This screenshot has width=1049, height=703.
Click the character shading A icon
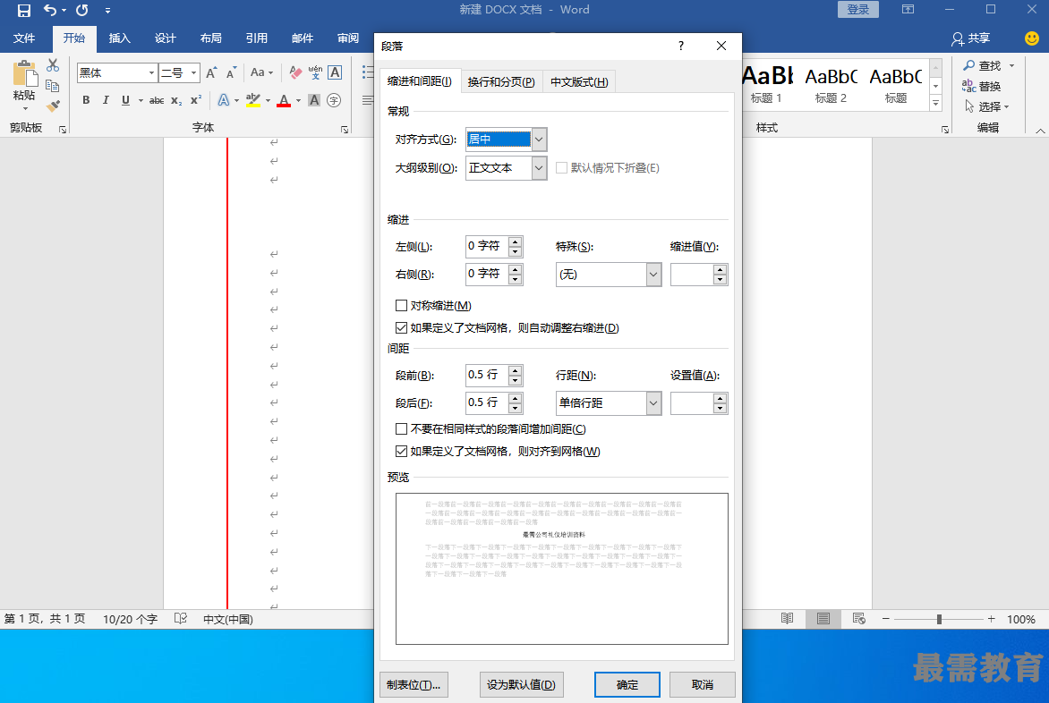[314, 100]
